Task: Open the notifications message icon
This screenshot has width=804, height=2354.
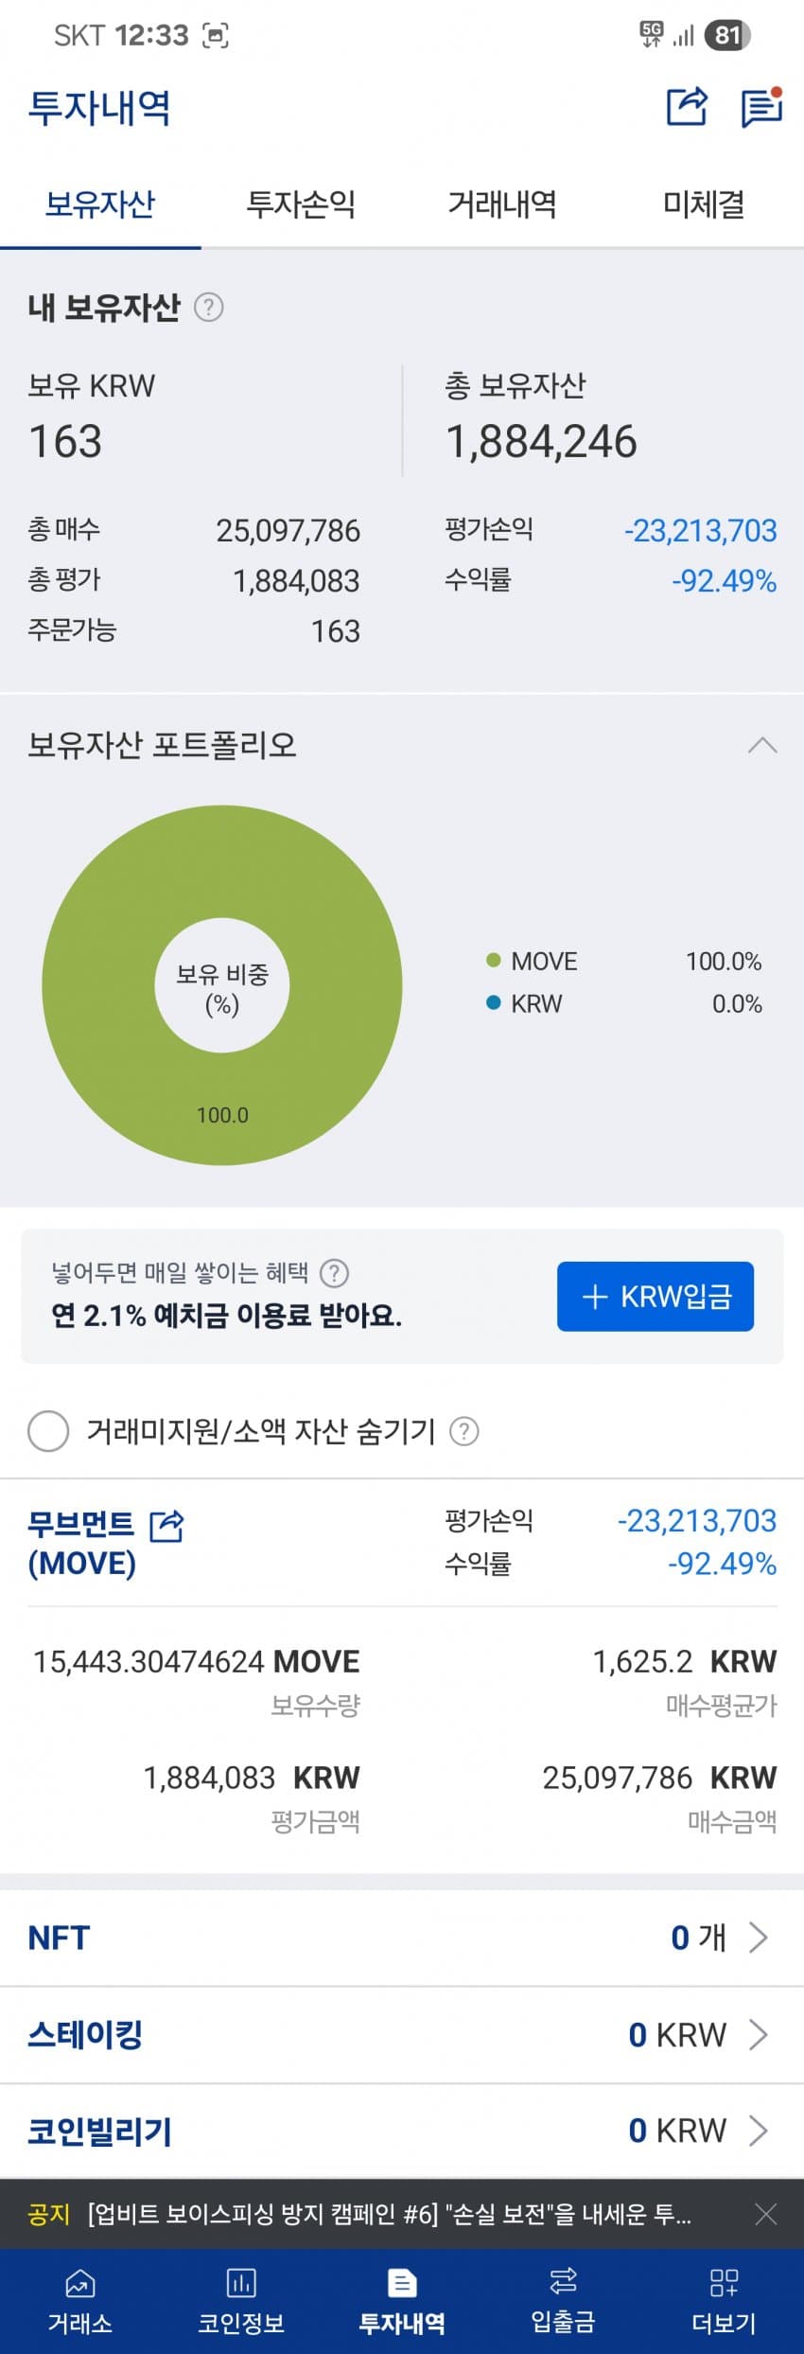Action: click(x=761, y=106)
